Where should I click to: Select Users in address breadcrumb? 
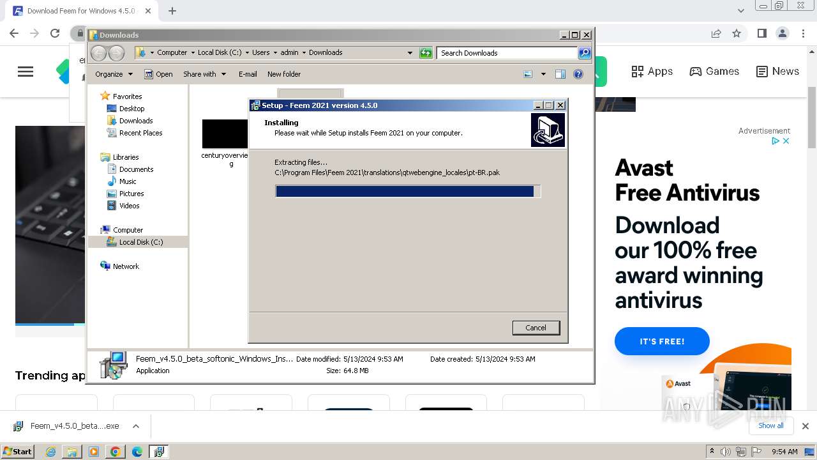(260, 52)
